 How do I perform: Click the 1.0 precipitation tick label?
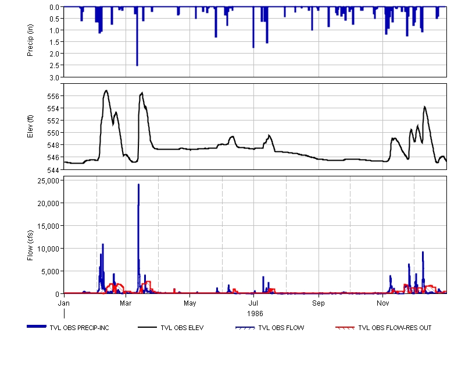pyautogui.click(x=55, y=31)
